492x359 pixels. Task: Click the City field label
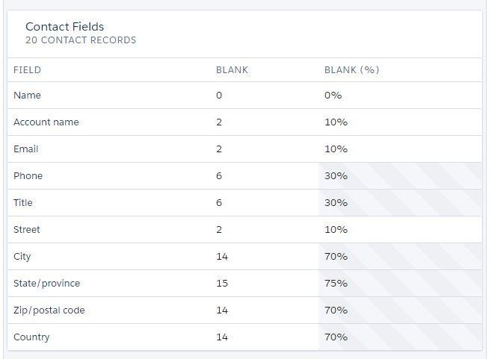point(22,257)
